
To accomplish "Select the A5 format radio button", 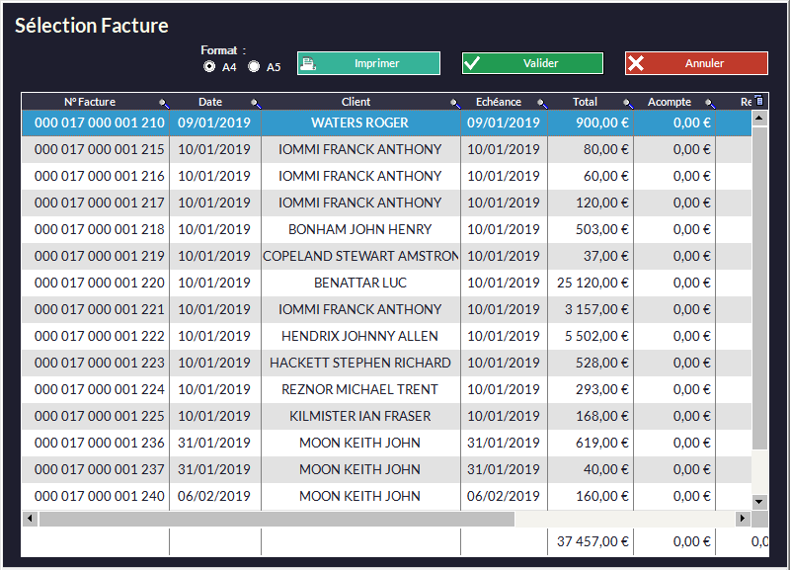I will click(x=254, y=67).
